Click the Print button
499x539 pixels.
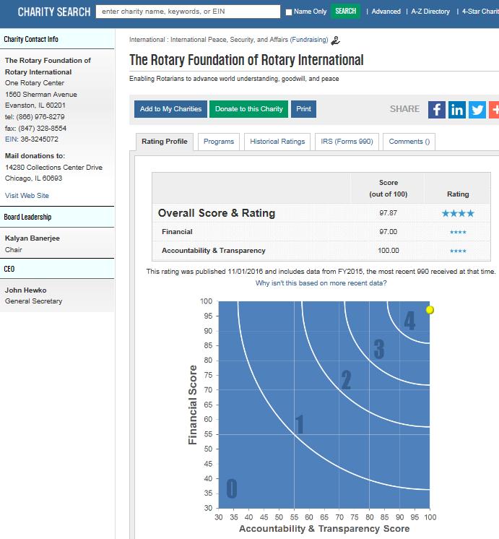pyautogui.click(x=303, y=109)
